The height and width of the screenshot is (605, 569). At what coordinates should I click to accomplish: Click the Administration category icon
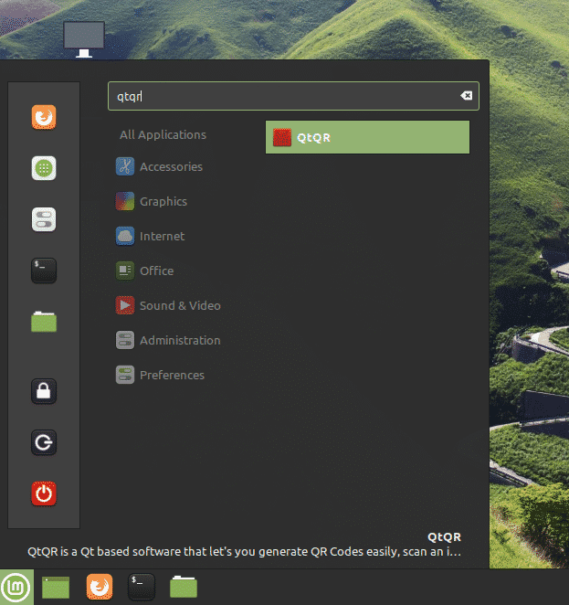click(125, 340)
